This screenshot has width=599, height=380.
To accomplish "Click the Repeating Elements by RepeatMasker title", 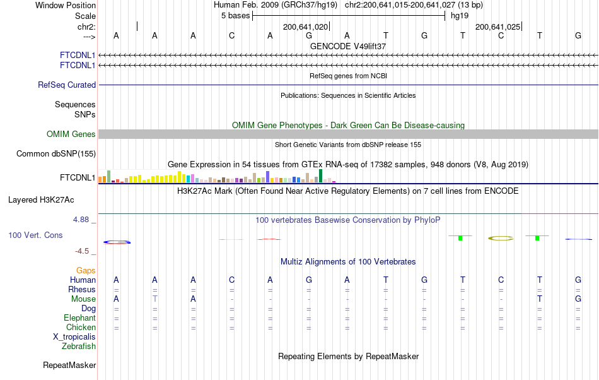I will click(348, 356).
